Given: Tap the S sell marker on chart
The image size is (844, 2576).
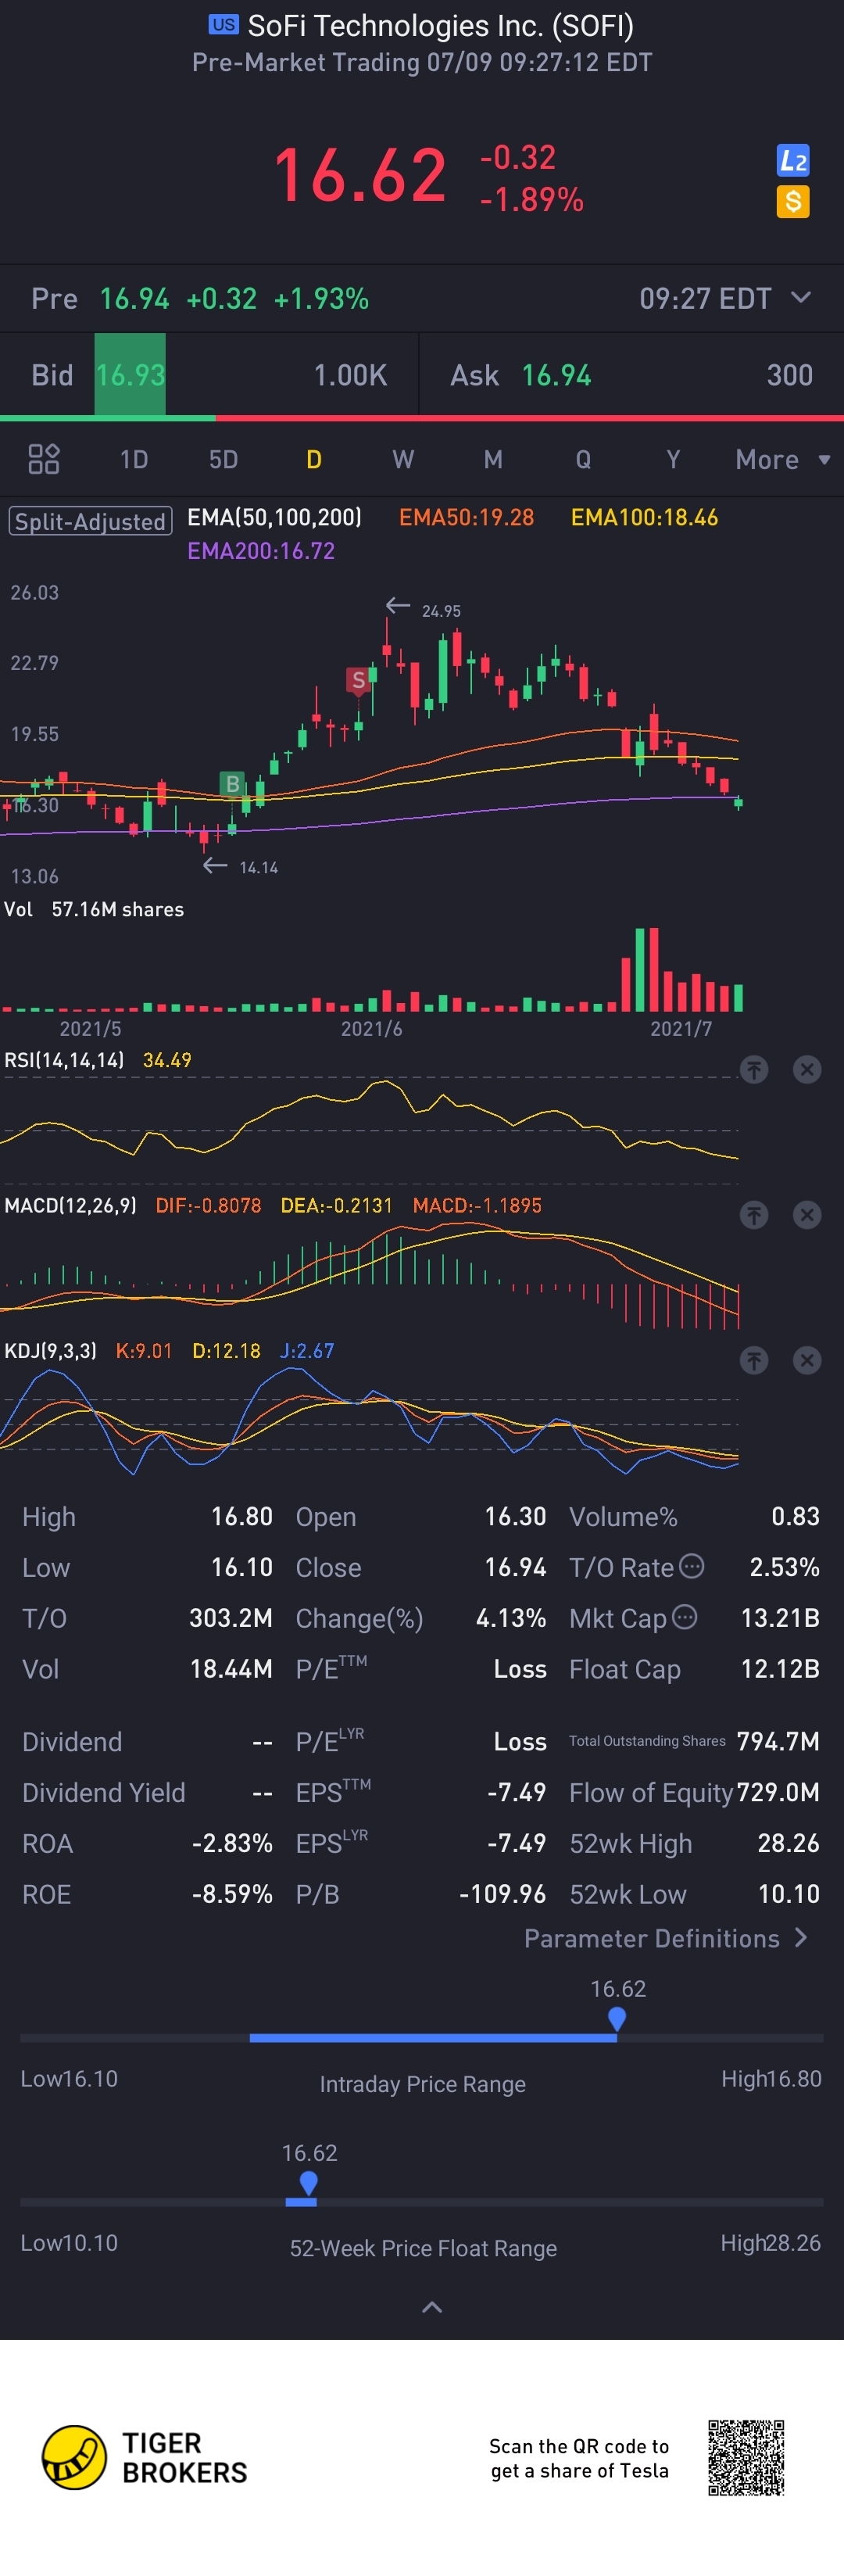Looking at the screenshot, I should (358, 681).
